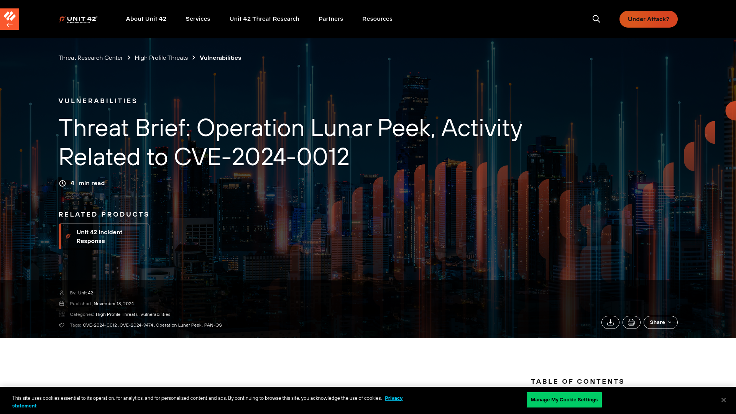Viewport: 736px width, 414px height.
Task: Expand the Manage My Cookie Settings panel
Action: point(564,400)
